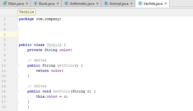
Task: Click fold end marker at line 12
Action: (x=17, y=76)
